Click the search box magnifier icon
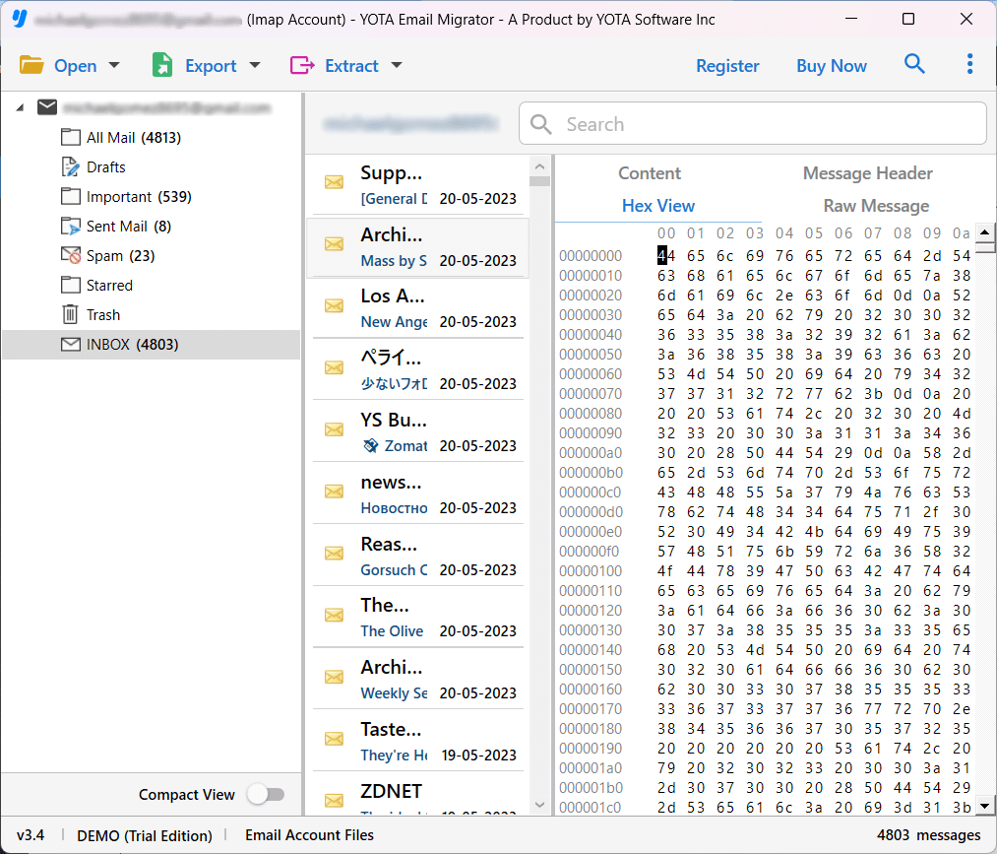This screenshot has width=997, height=854. (x=541, y=124)
